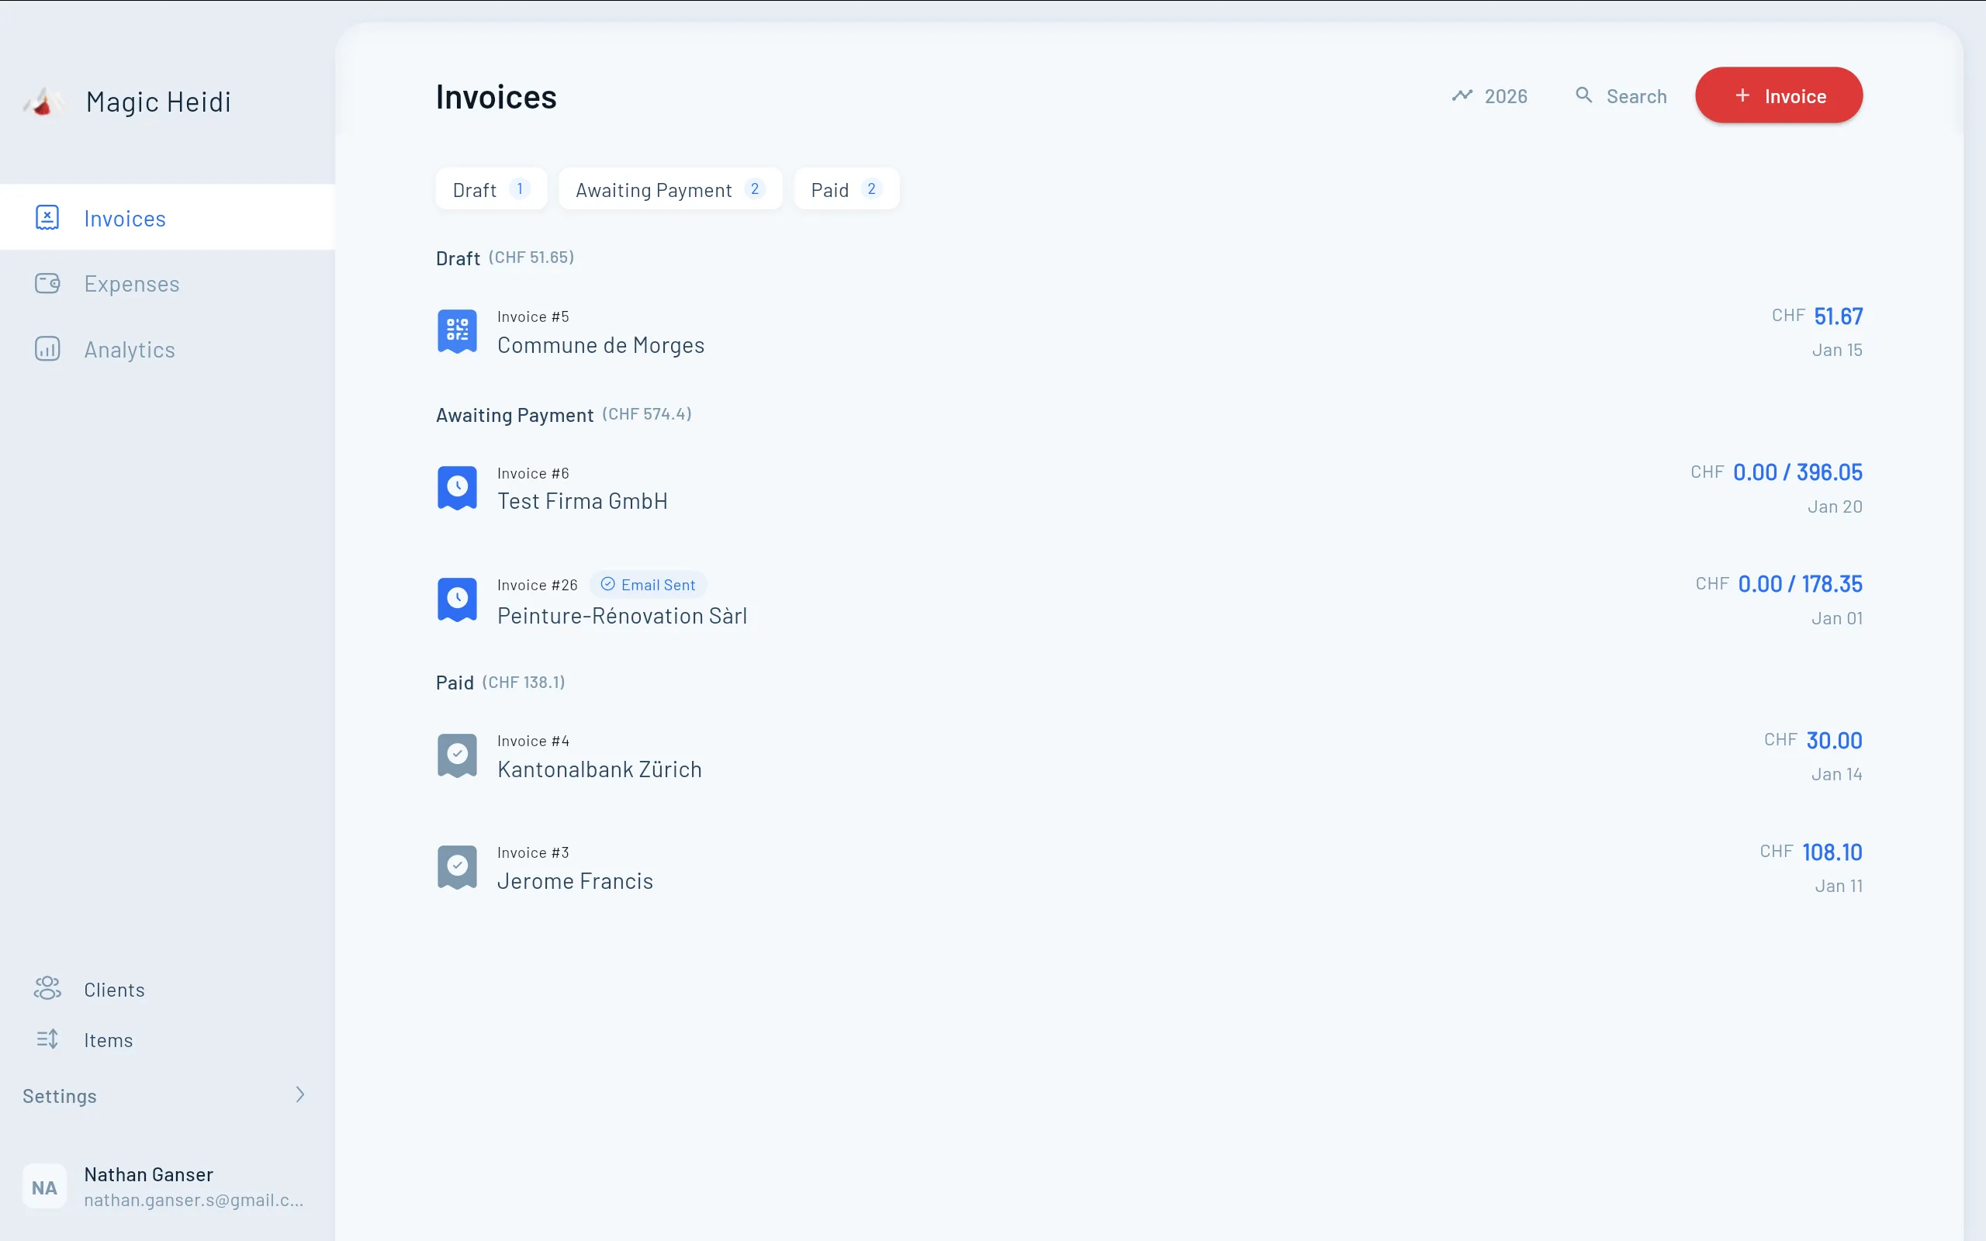The image size is (1986, 1241).
Task: Switch to the Awaiting Payment filter
Action: pos(669,188)
